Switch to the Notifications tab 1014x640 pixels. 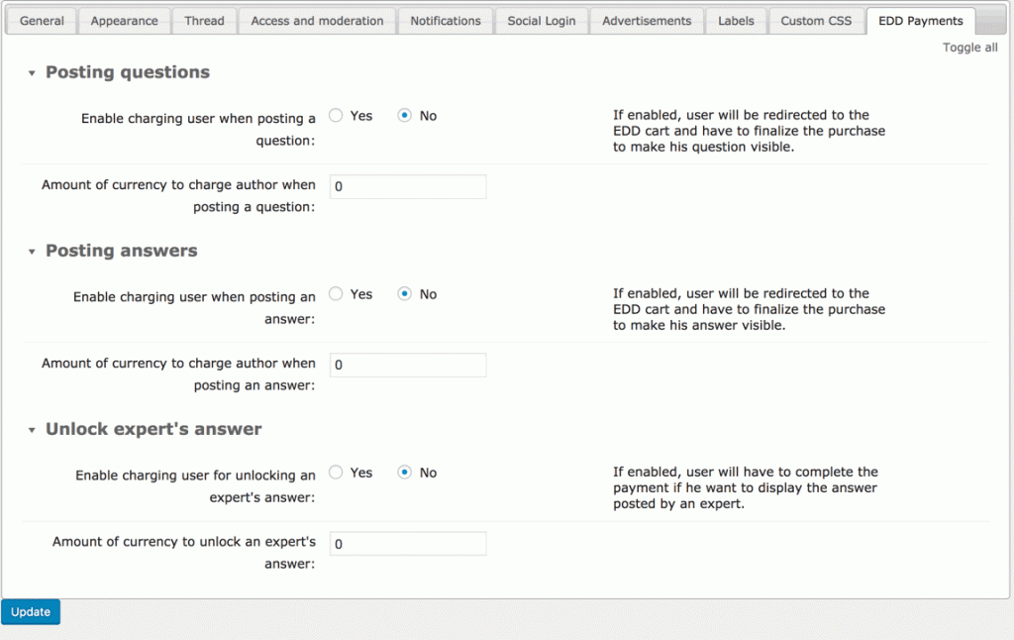click(445, 20)
